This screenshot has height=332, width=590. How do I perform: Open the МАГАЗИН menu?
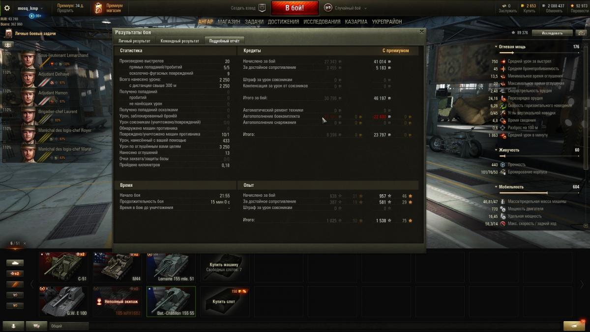[x=229, y=22]
